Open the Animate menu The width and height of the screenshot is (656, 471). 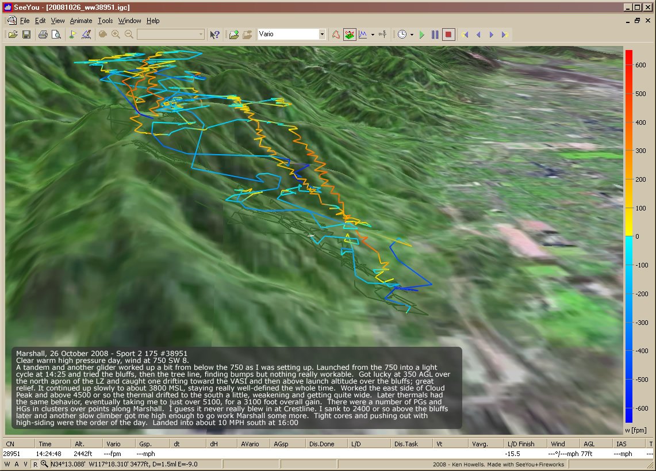click(80, 21)
